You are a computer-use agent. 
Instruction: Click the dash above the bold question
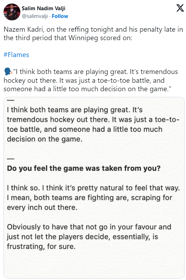pyautogui.click(x=11, y=158)
